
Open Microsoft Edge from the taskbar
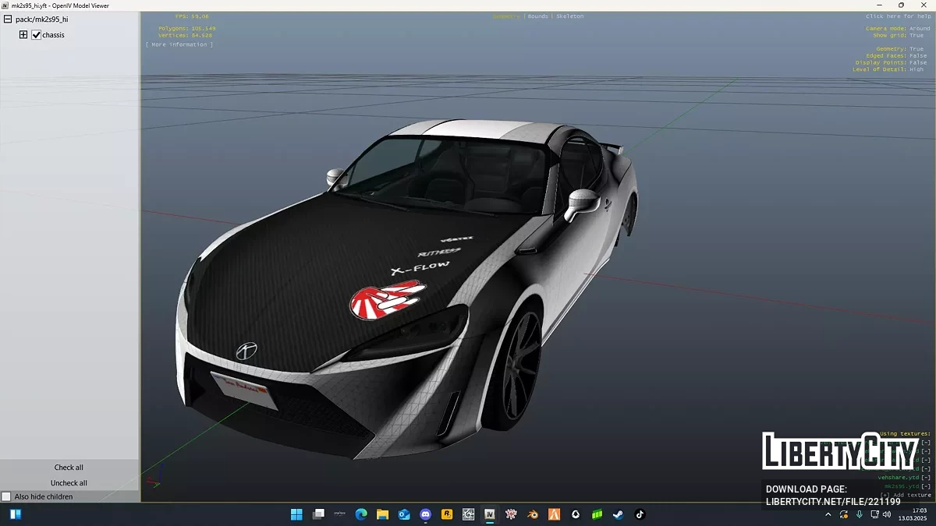tap(361, 514)
